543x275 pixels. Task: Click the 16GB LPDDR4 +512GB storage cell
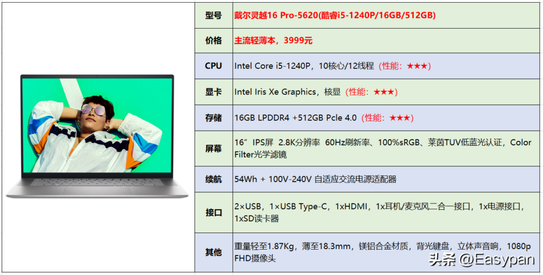pyautogui.click(x=386, y=118)
